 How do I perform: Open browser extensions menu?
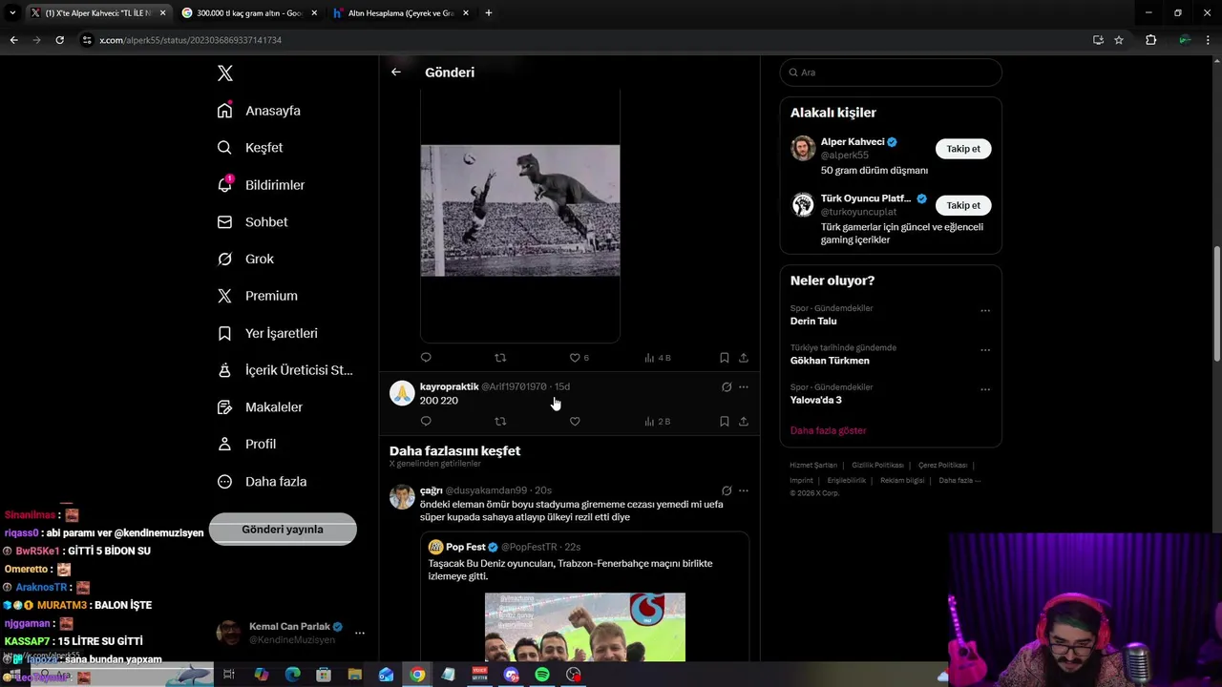coord(1150,40)
